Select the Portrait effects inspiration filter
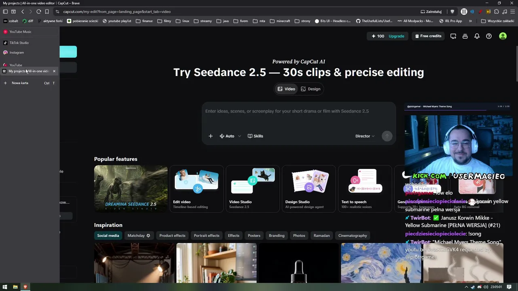The width and height of the screenshot is (518, 291). 206,236
